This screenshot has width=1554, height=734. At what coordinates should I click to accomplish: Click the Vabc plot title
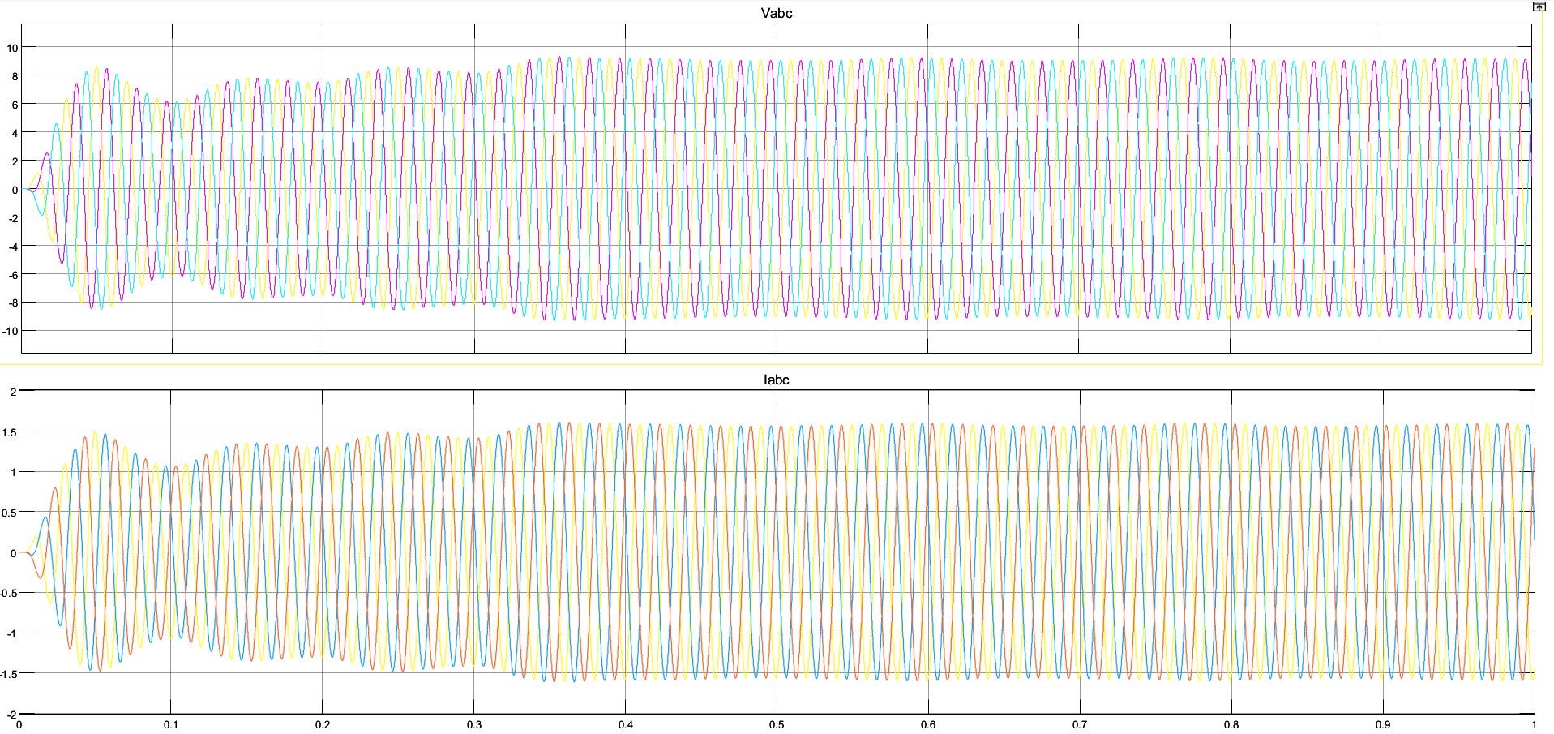coord(777,12)
